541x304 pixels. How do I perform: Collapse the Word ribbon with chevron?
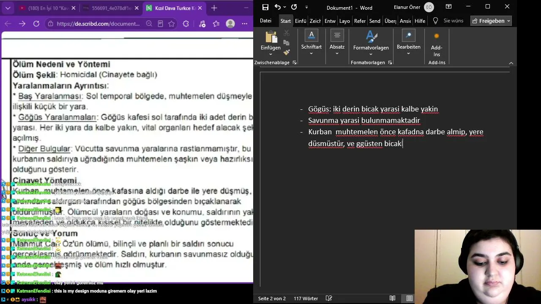coord(511,63)
